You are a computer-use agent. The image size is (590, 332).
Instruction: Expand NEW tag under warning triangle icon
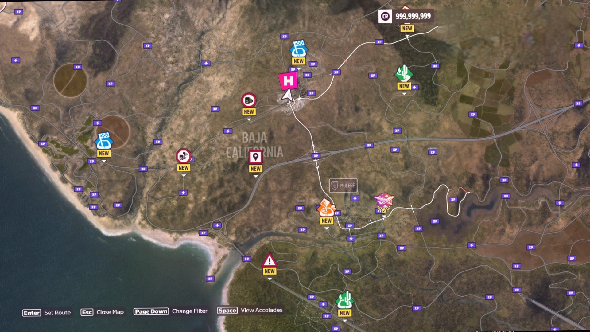[269, 271]
